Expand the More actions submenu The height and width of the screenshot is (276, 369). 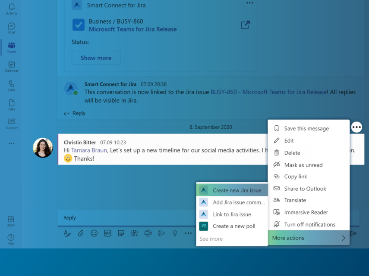[x=309, y=238]
